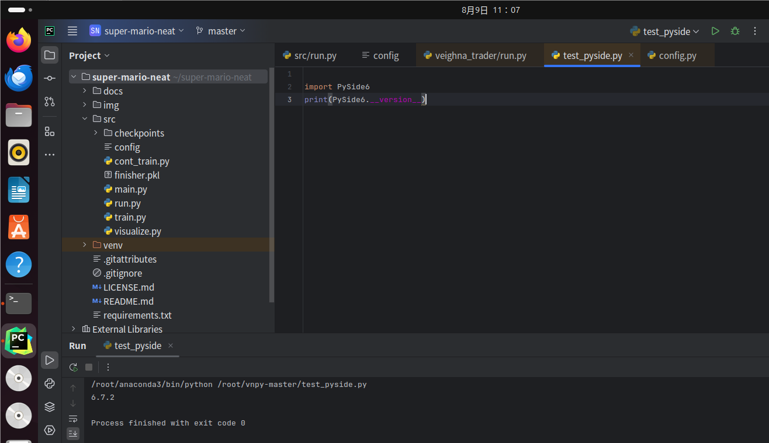This screenshot has width=769, height=443.
Task: Open the Project tool window icon
Action: tap(50, 55)
